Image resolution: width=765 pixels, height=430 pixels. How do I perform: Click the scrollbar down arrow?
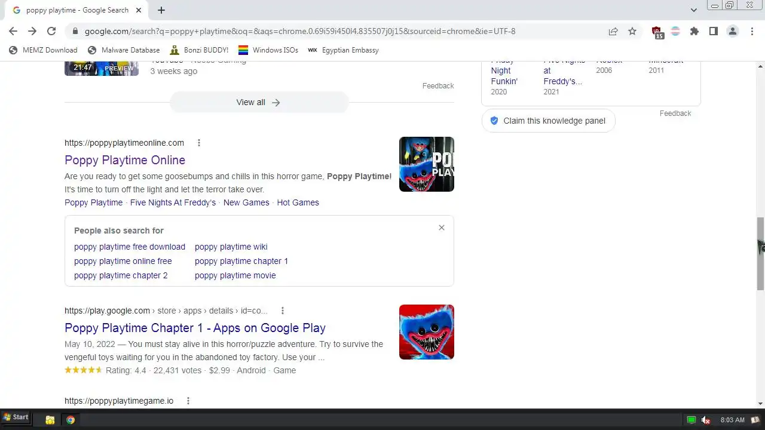pos(760,404)
